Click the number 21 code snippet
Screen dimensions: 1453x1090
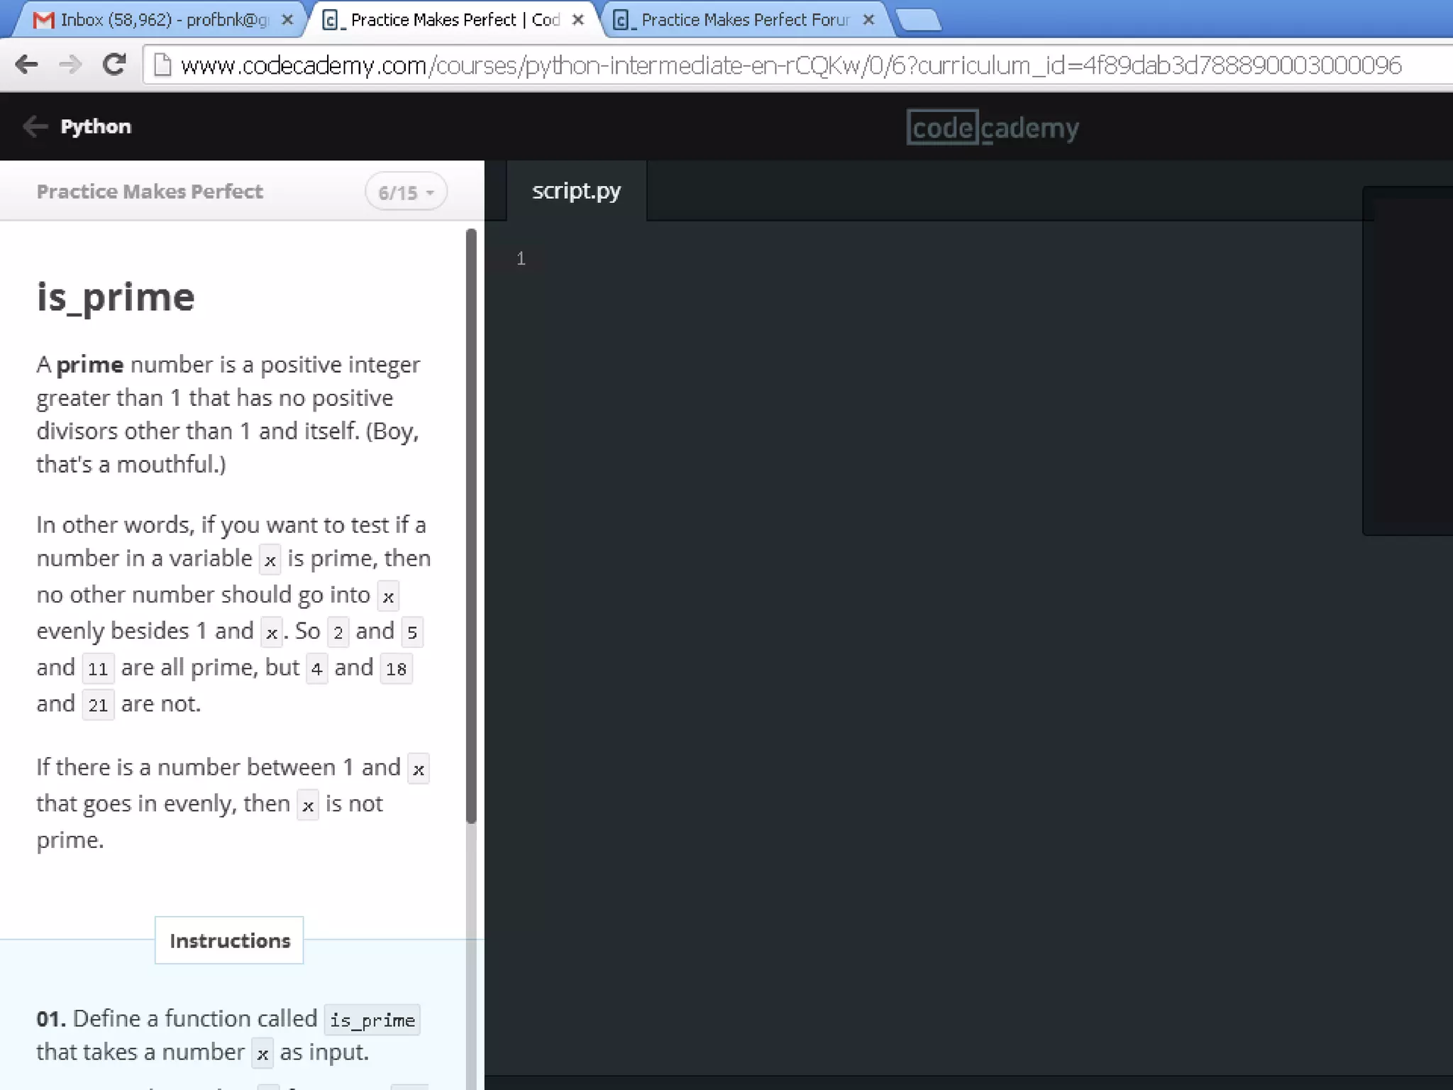tap(98, 705)
